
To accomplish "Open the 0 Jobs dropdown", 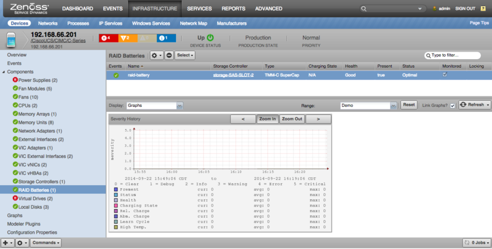I will 477,243.
